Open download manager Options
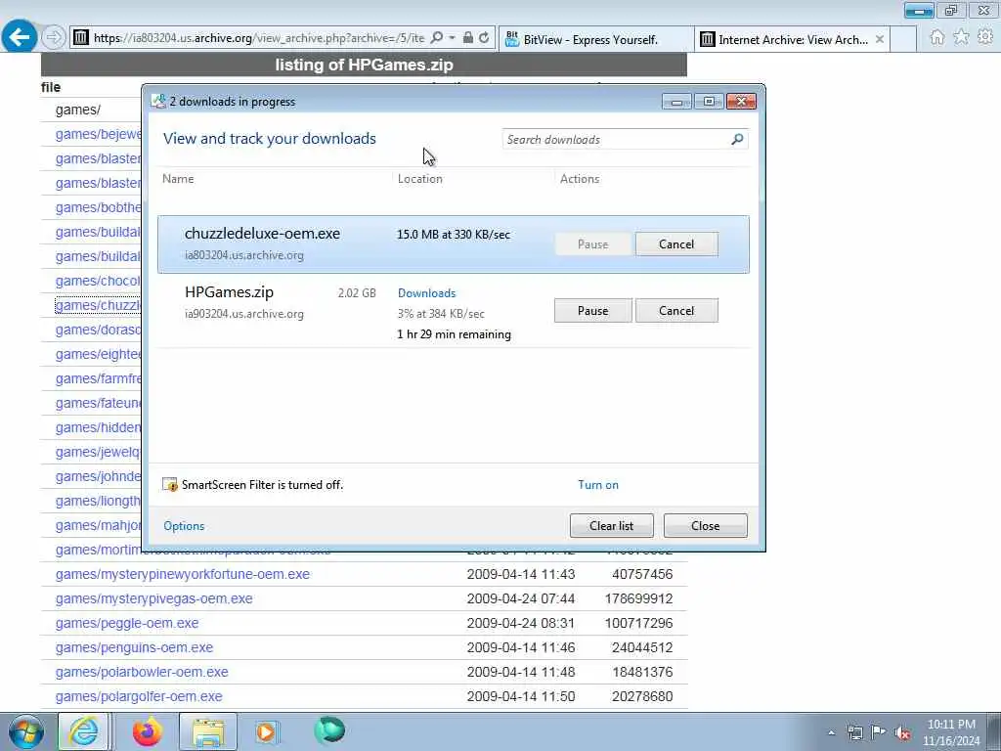The image size is (1001, 751). click(x=184, y=525)
